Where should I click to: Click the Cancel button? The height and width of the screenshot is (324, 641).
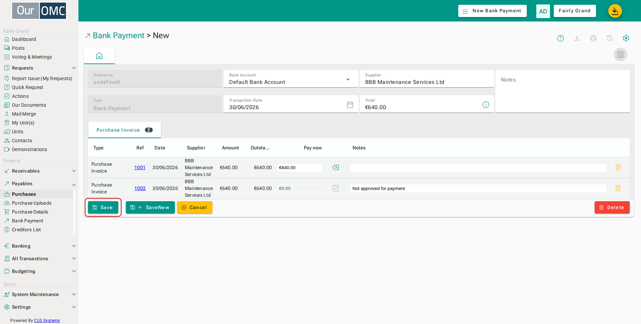click(195, 207)
